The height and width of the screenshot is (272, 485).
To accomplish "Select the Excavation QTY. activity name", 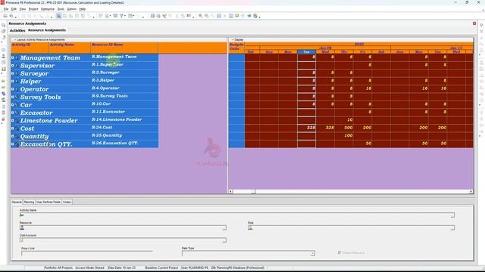I will [x=46, y=144].
